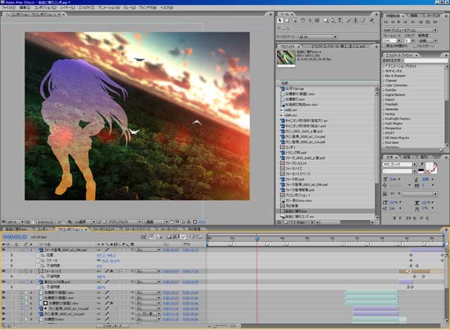
Task: Click the black color swatch in Character panel
Action: (x=421, y=170)
